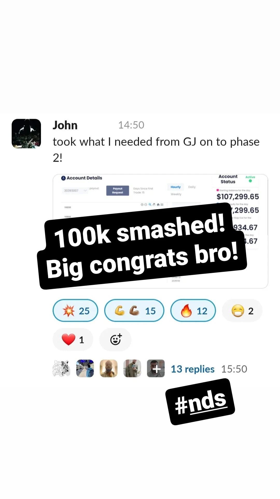Add the red heart reaction

point(73,339)
